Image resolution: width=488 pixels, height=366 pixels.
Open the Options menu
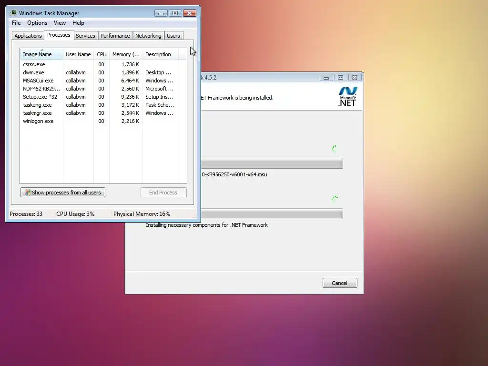(37, 23)
